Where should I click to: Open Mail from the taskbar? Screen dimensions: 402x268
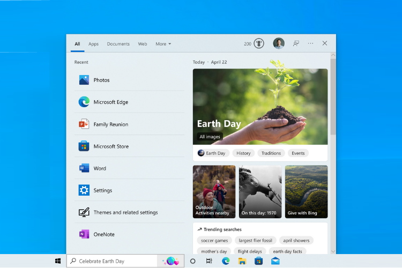[x=275, y=261]
